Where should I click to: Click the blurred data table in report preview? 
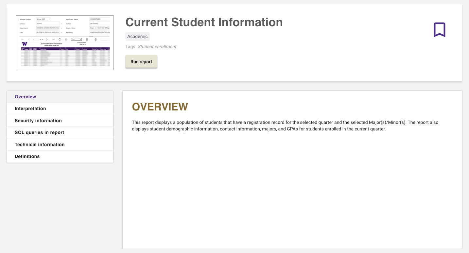pyautogui.click(x=65, y=57)
